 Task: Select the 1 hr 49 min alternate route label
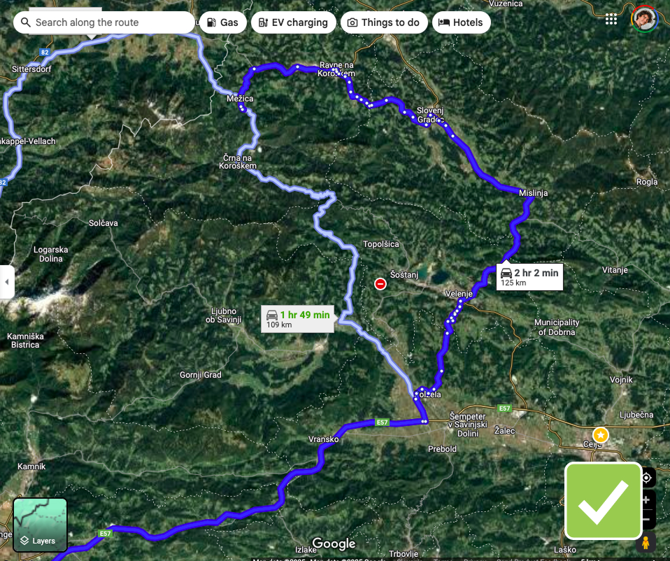[x=297, y=319]
